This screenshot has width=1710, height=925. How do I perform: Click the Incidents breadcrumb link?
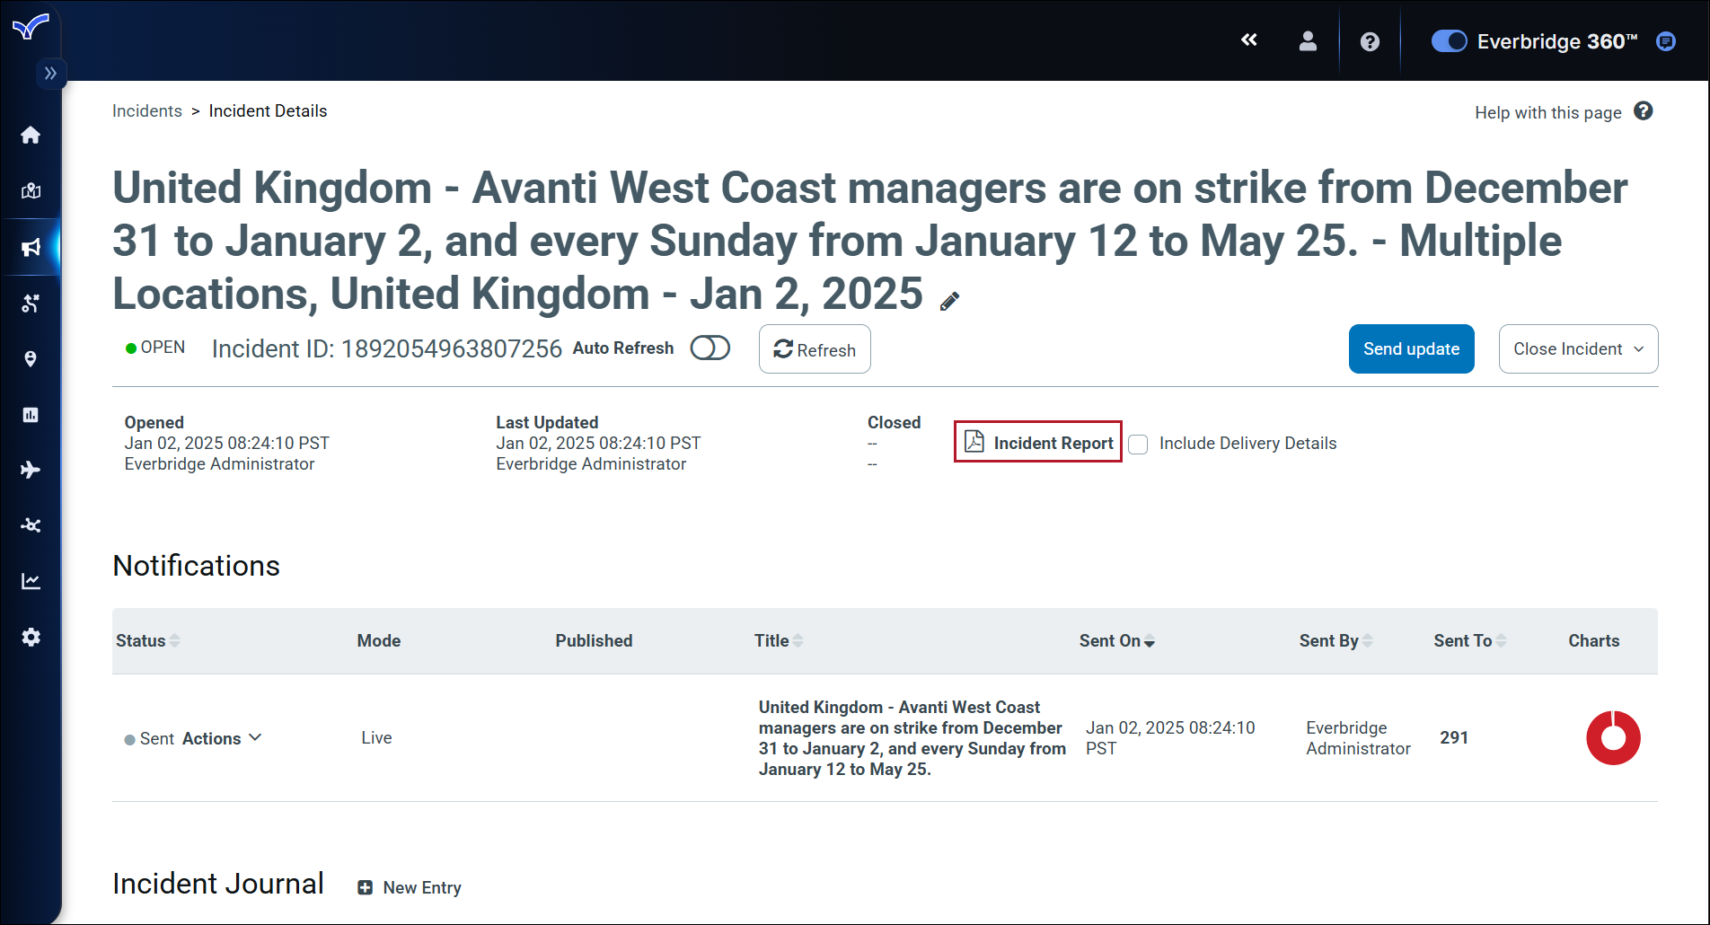(x=147, y=110)
